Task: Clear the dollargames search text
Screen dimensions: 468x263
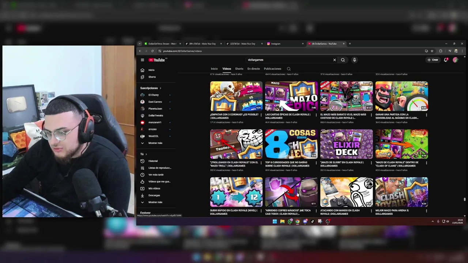Action: pyautogui.click(x=334, y=60)
